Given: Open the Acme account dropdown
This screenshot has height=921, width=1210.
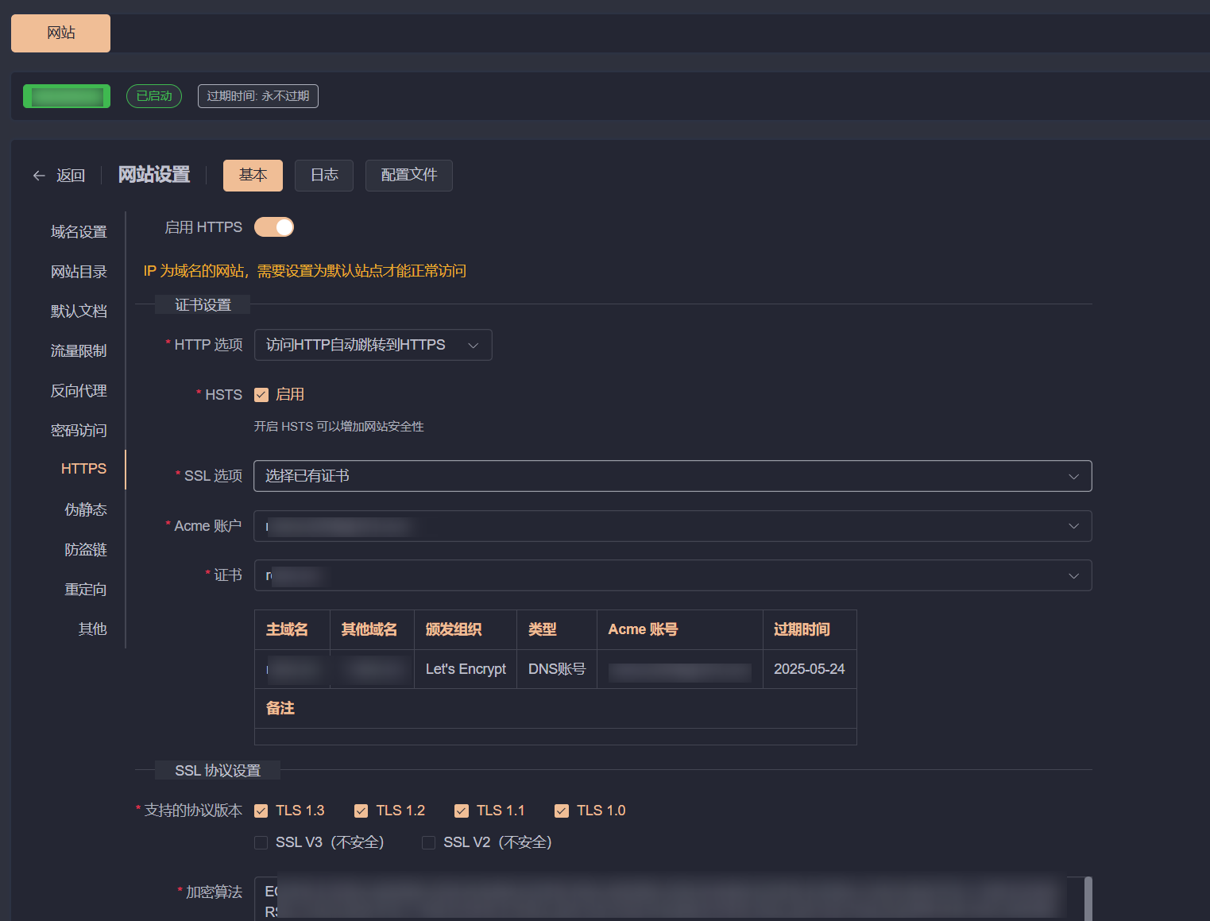Looking at the screenshot, I should coord(672,526).
